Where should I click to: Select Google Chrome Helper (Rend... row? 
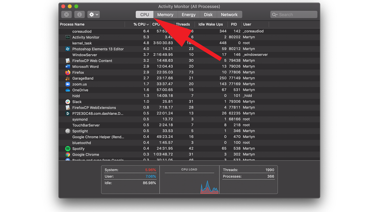point(189,137)
